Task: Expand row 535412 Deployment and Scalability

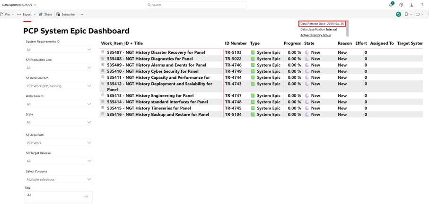Action: click(x=103, y=83)
